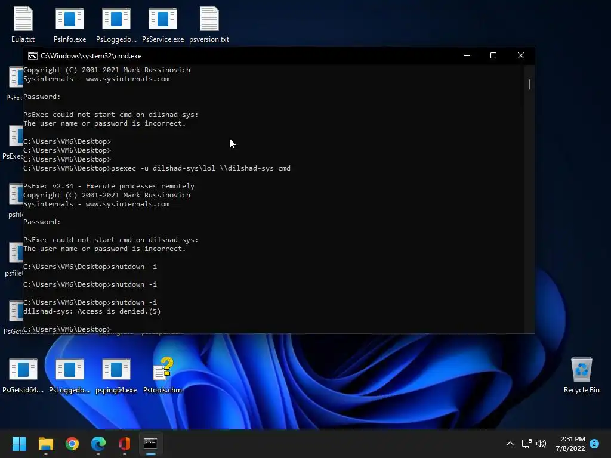Viewport: 611px width, 458px height.
Task: Select the PsService.exe desktop icon
Action: coord(163,24)
